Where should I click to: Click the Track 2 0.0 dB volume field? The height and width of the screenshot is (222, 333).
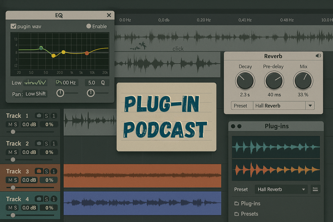click(29, 152)
